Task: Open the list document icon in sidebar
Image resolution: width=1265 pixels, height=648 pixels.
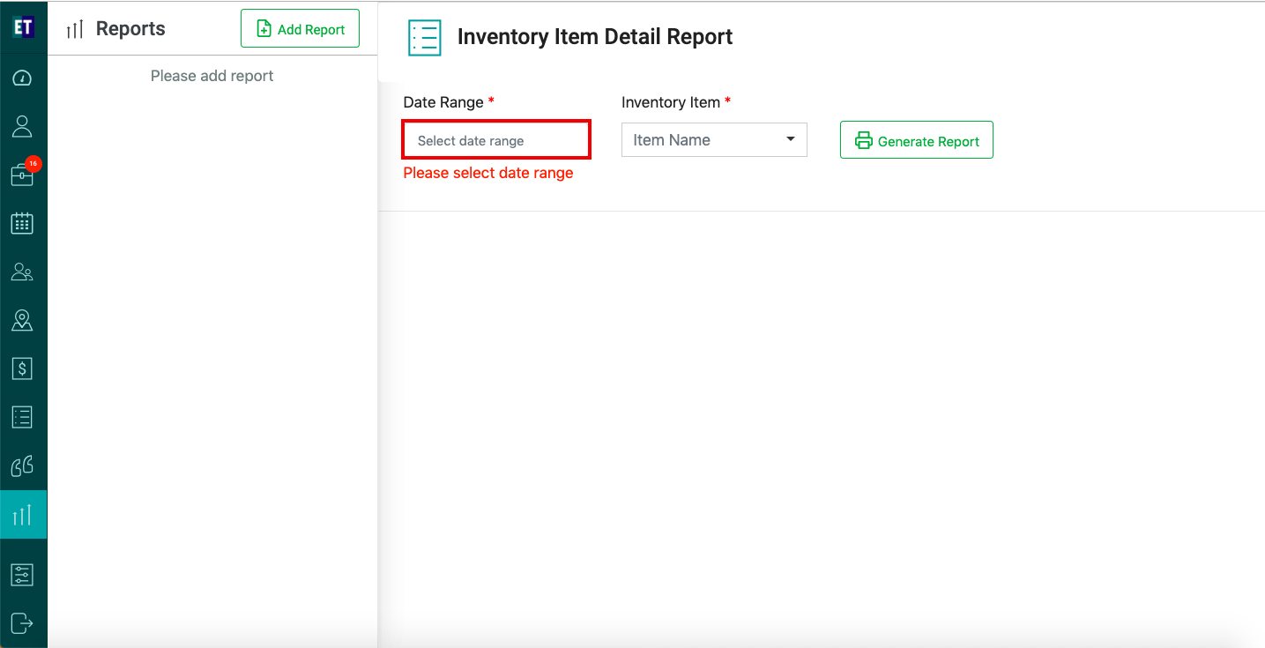Action: click(22, 417)
